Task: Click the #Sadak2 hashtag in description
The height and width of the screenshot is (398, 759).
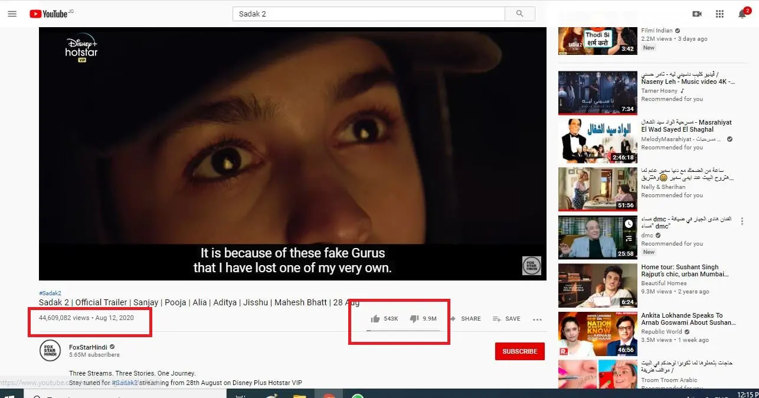Action: [126, 383]
